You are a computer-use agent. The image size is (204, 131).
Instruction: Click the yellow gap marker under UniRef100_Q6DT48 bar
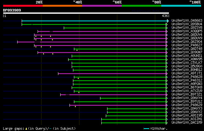[x=77, y=50]
